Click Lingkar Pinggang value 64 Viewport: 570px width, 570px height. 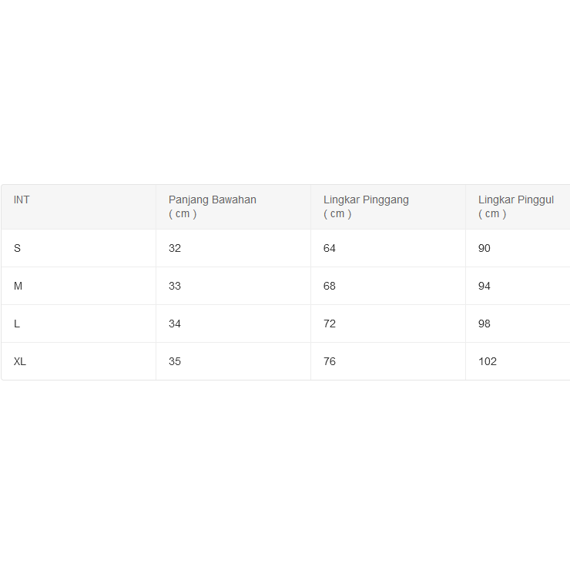pyautogui.click(x=330, y=248)
